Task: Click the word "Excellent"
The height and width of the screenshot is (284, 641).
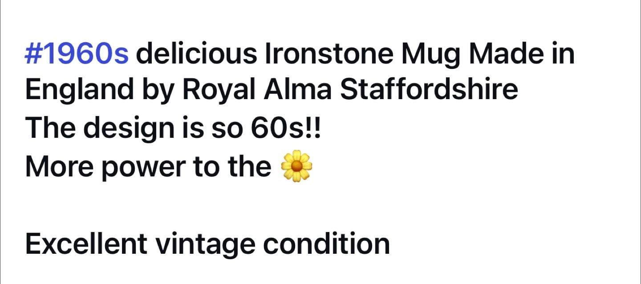Action: click(x=86, y=243)
